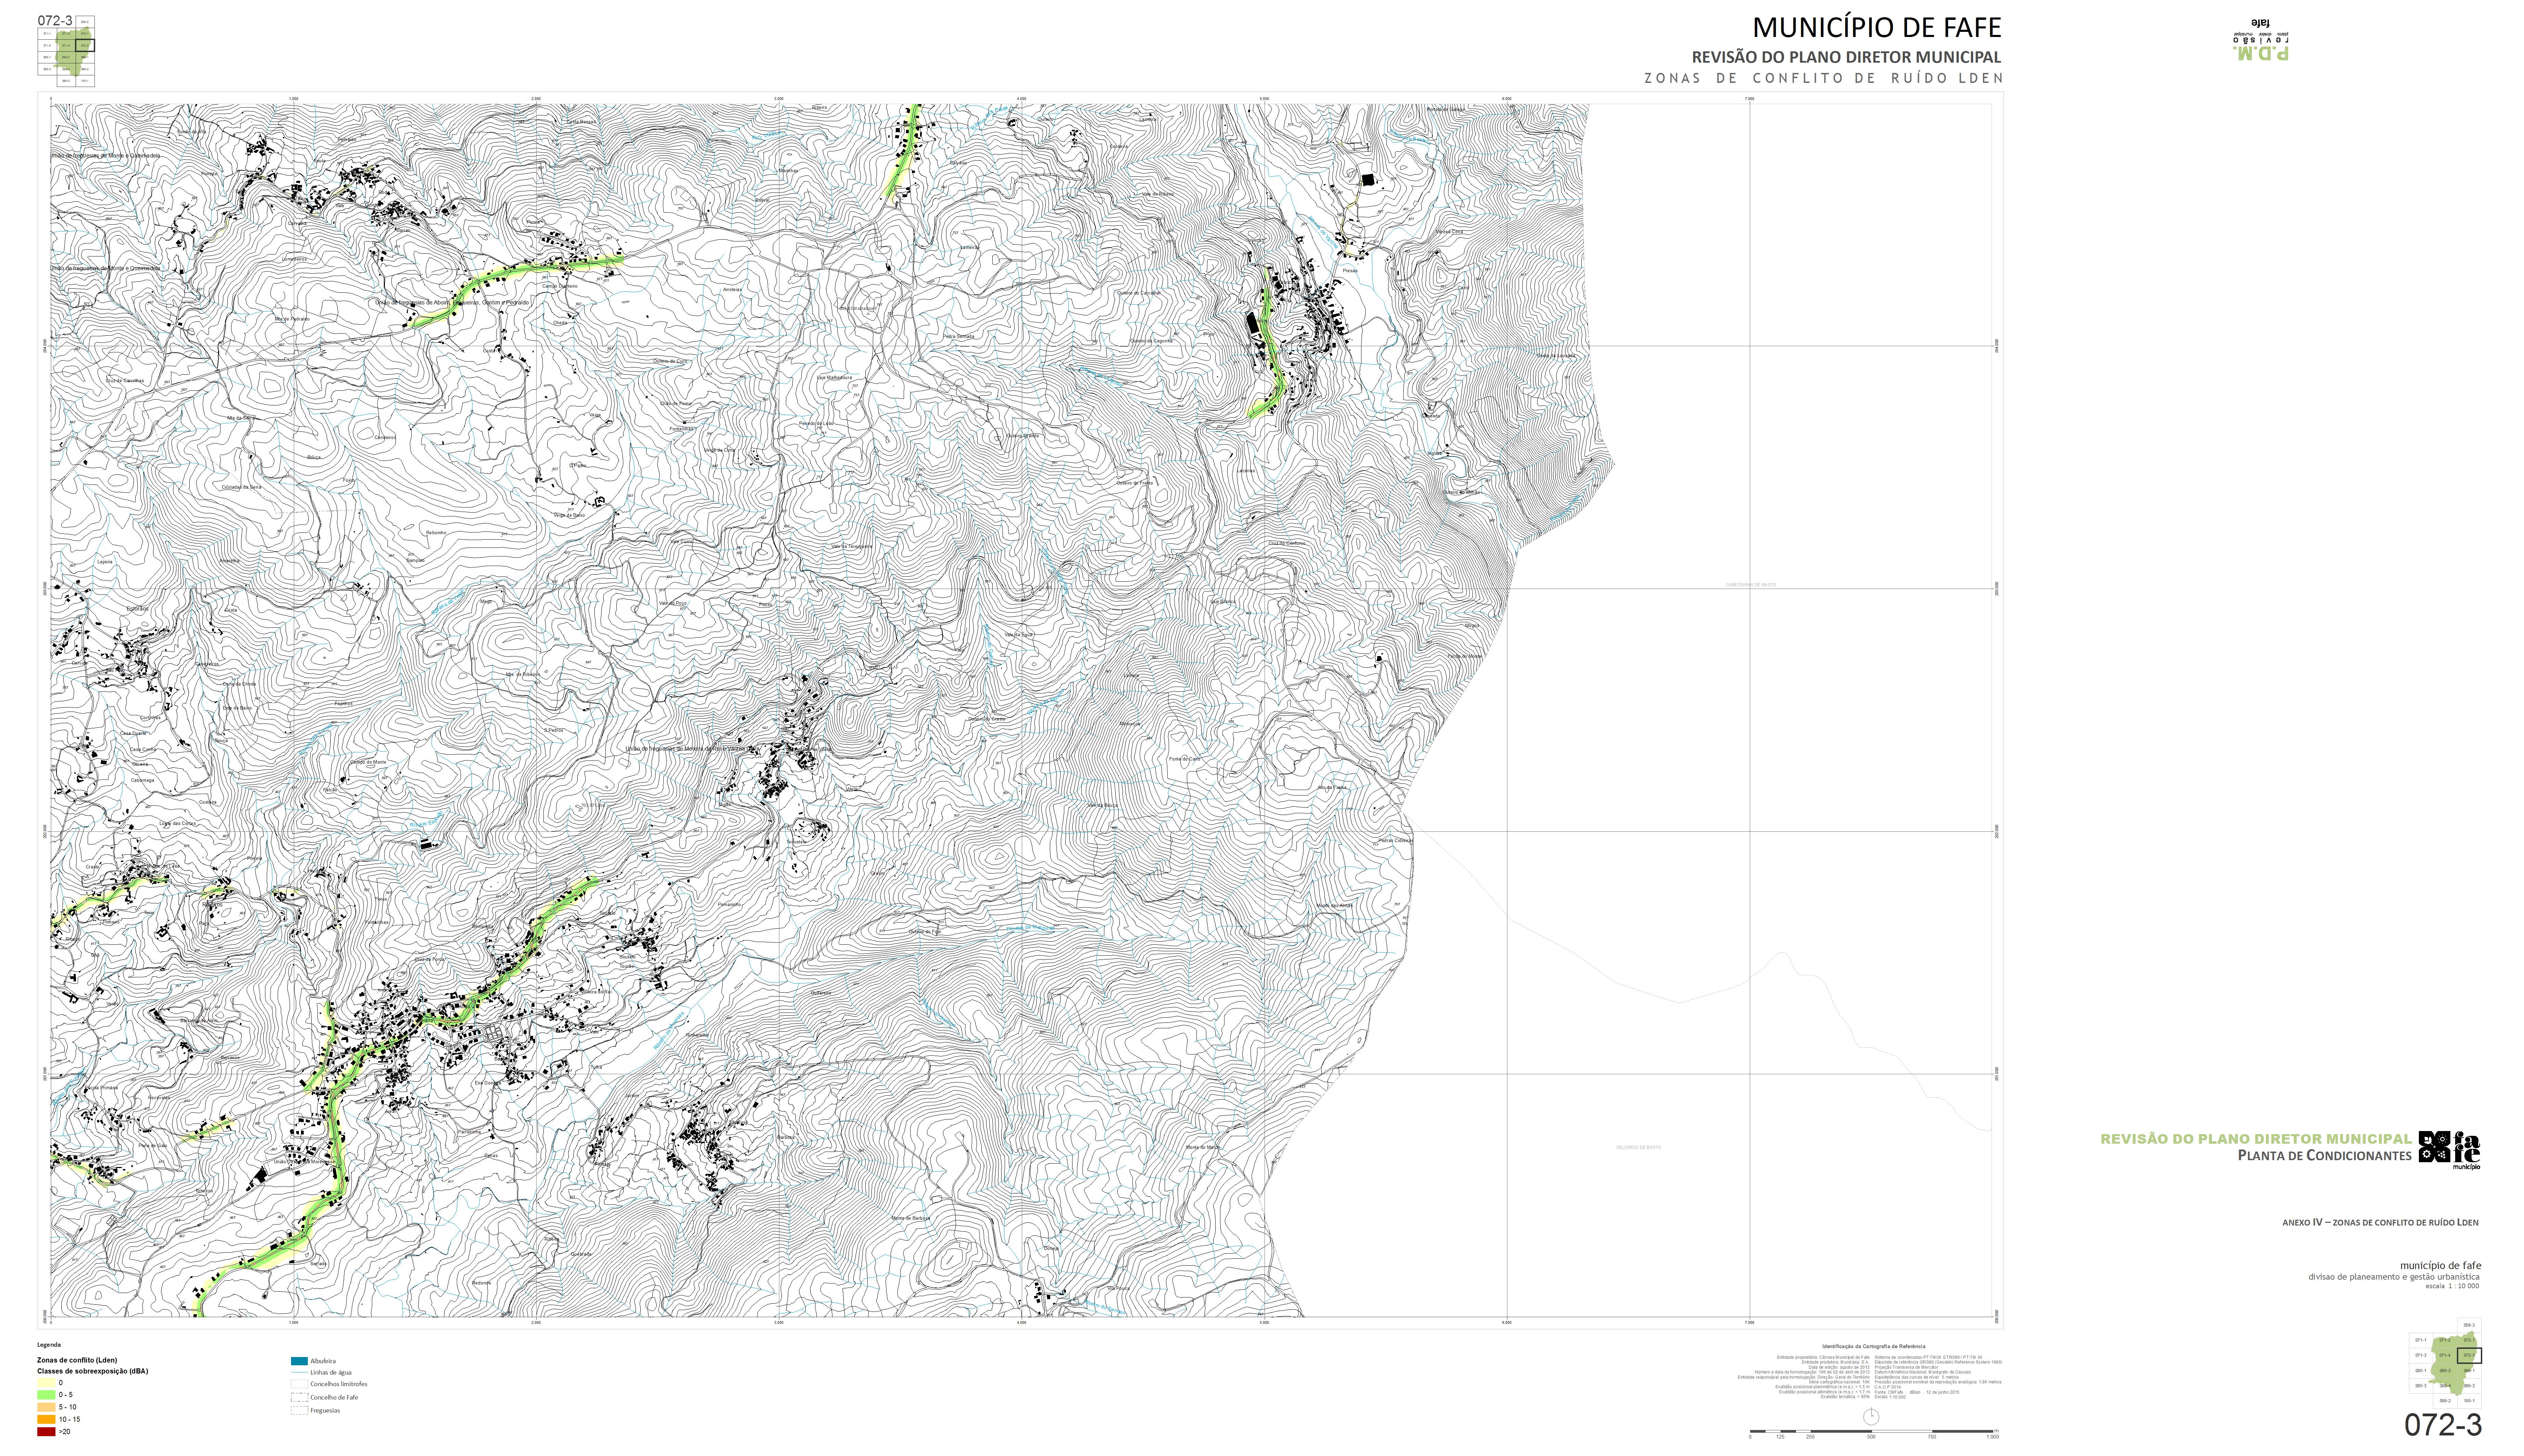Image resolution: width=2524 pixels, height=1456 pixels.
Task: Select the light orange 5 - 10 swatch
Action: coord(46,1407)
